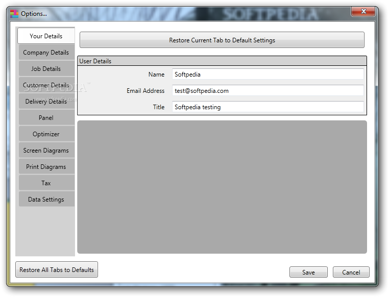This screenshot has width=389, height=297.
Task: Edit the Title text field
Action: 268,107
